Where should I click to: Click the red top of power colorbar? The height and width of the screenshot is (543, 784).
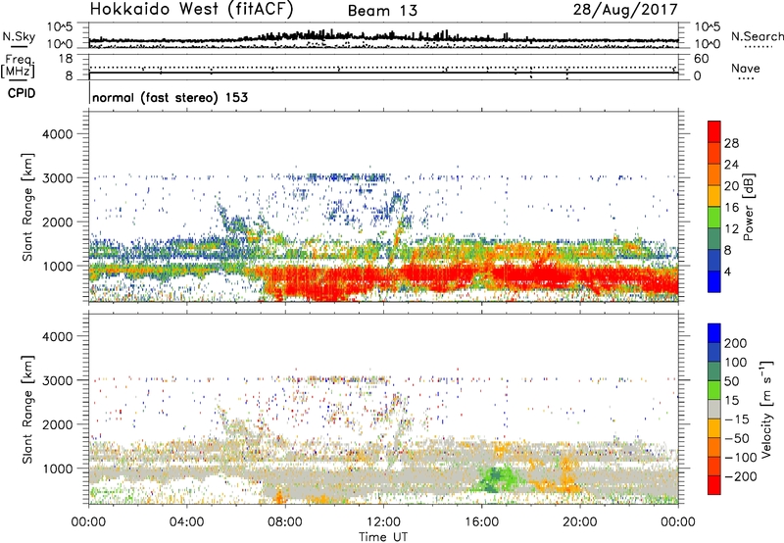pos(714,131)
